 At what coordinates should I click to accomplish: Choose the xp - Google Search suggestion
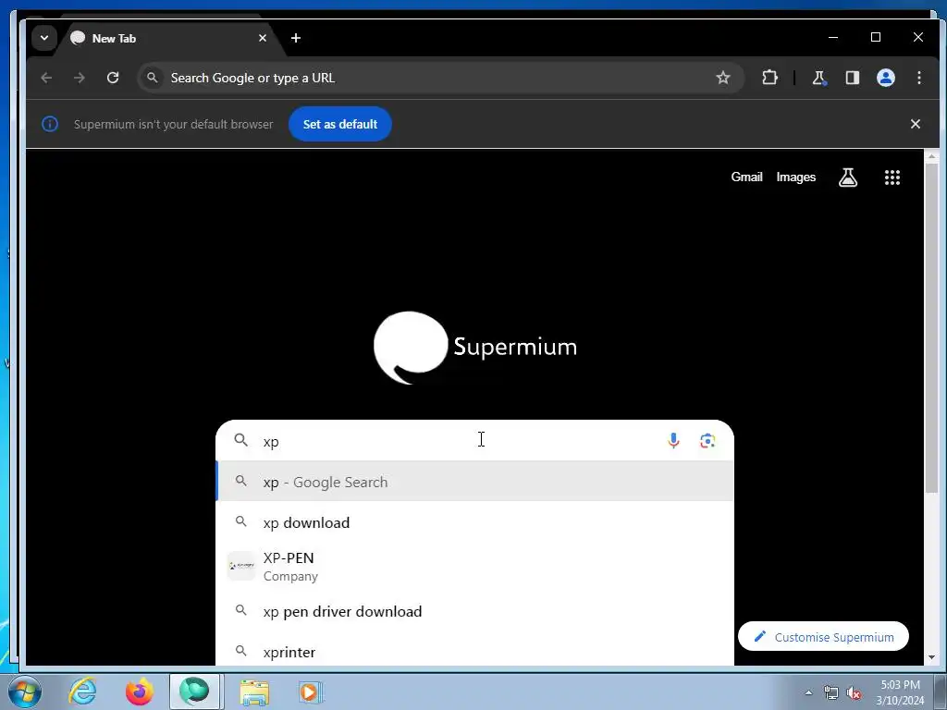click(x=474, y=482)
